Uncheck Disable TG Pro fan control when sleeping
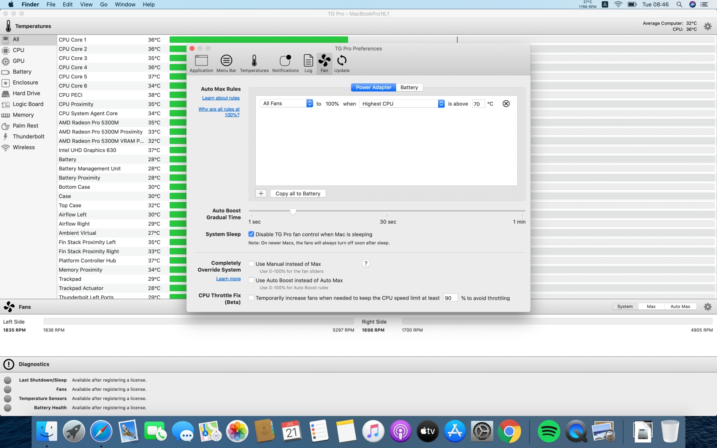The height and width of the screenshot is (448, 717). (251, 234)
